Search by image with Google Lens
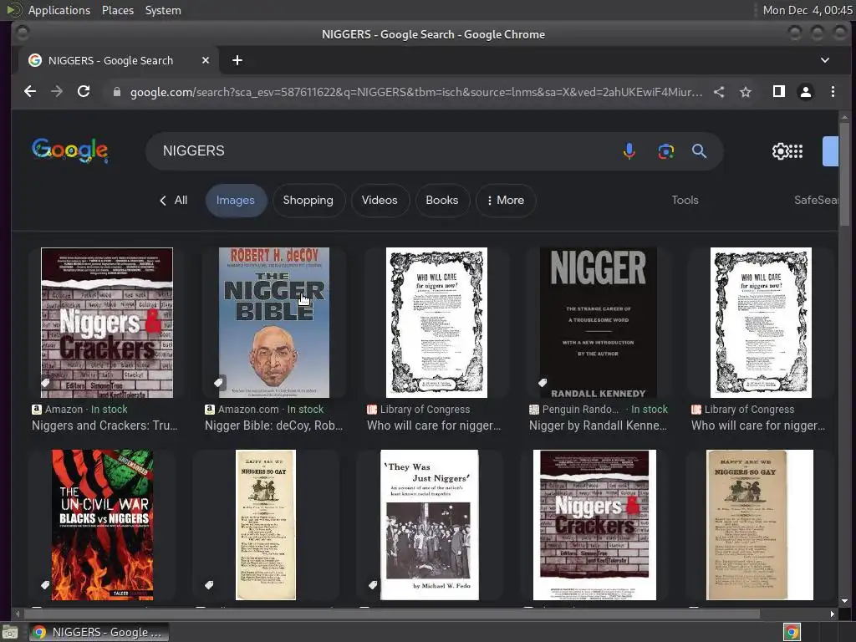856x642 pixels. coord(665,151)
